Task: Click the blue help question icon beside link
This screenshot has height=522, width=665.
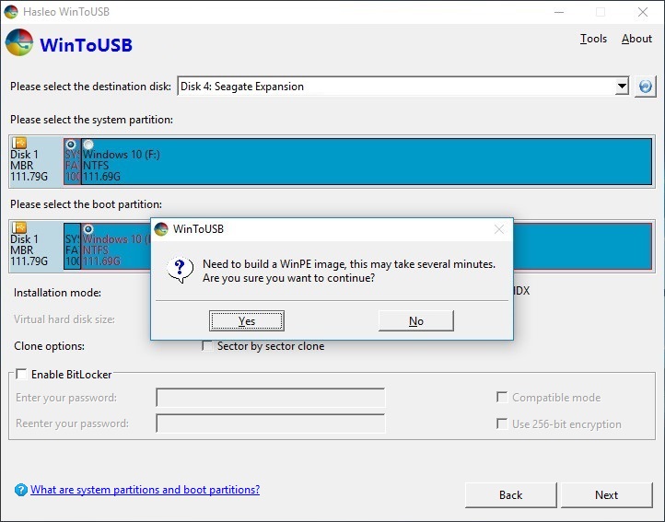Action: click(x=21, y=490)
